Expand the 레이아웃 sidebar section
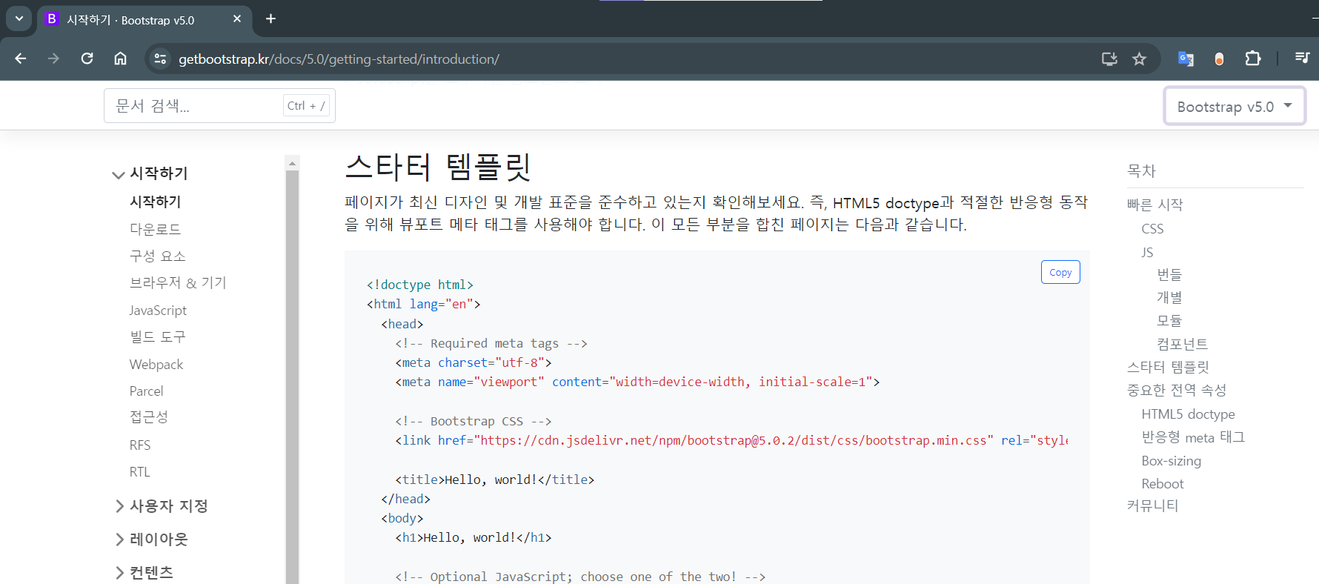 tap(151, 540)
